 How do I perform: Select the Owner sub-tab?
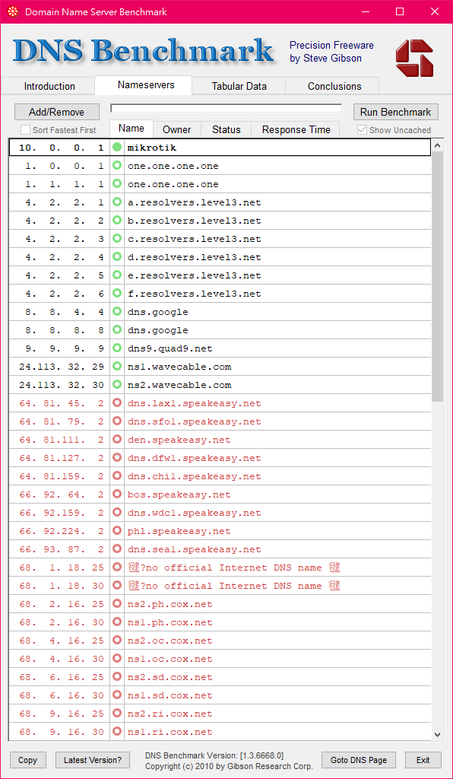(x=176, y=129)
